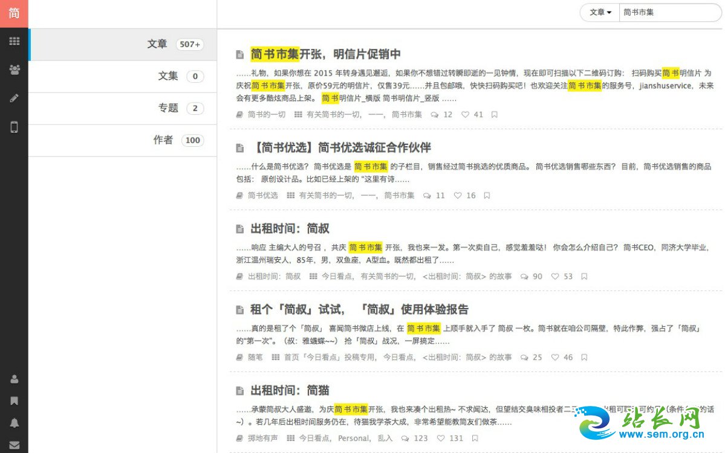Open the profile person icon in sidebar
Image resolution: width=725 pixels, height=453 pixels.
tap(15, 379)
